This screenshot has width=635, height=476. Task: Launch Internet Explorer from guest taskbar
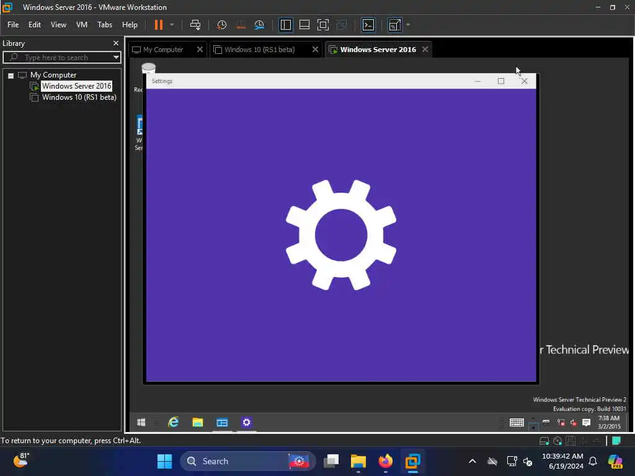[174, 423]
